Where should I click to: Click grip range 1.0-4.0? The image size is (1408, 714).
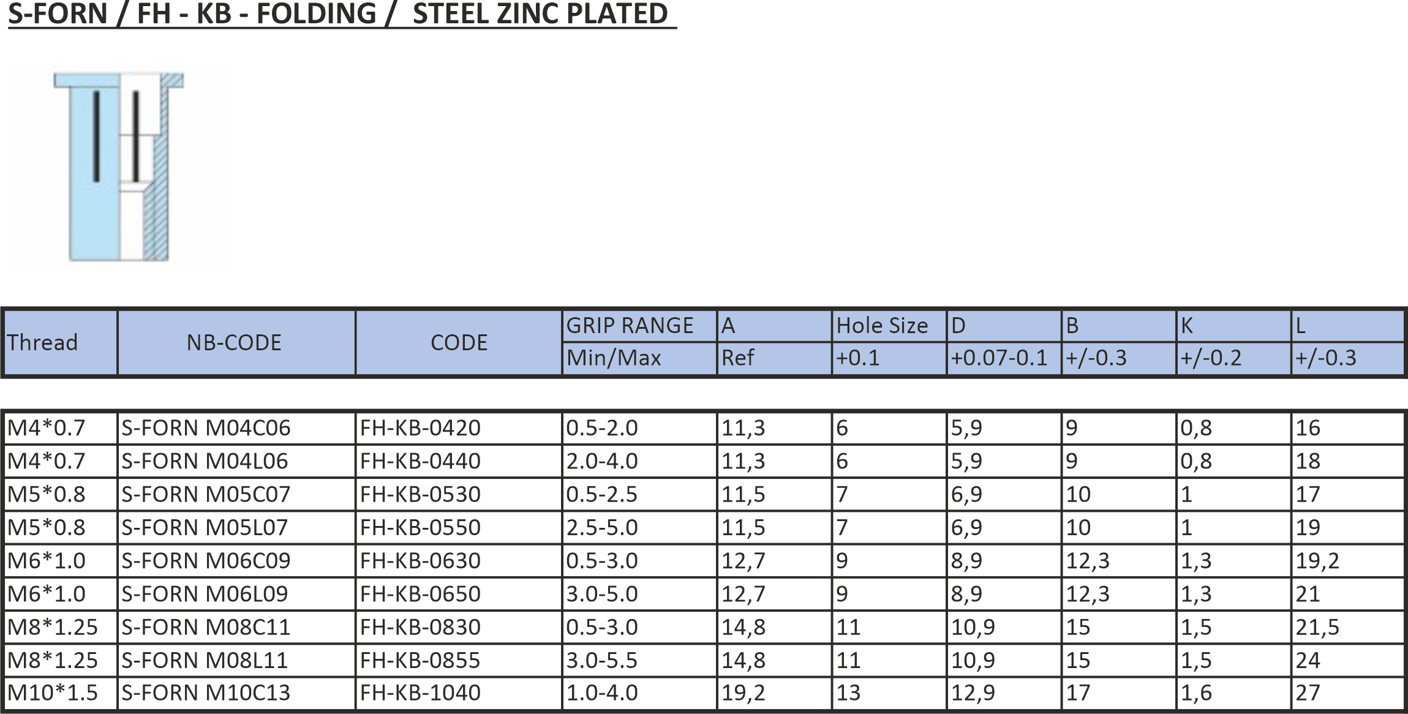tap(639, 693)
